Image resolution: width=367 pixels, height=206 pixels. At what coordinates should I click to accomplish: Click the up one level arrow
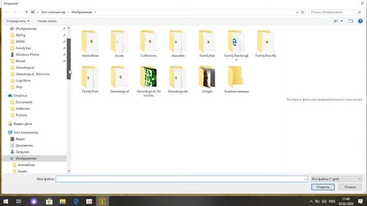coord(26,12)
